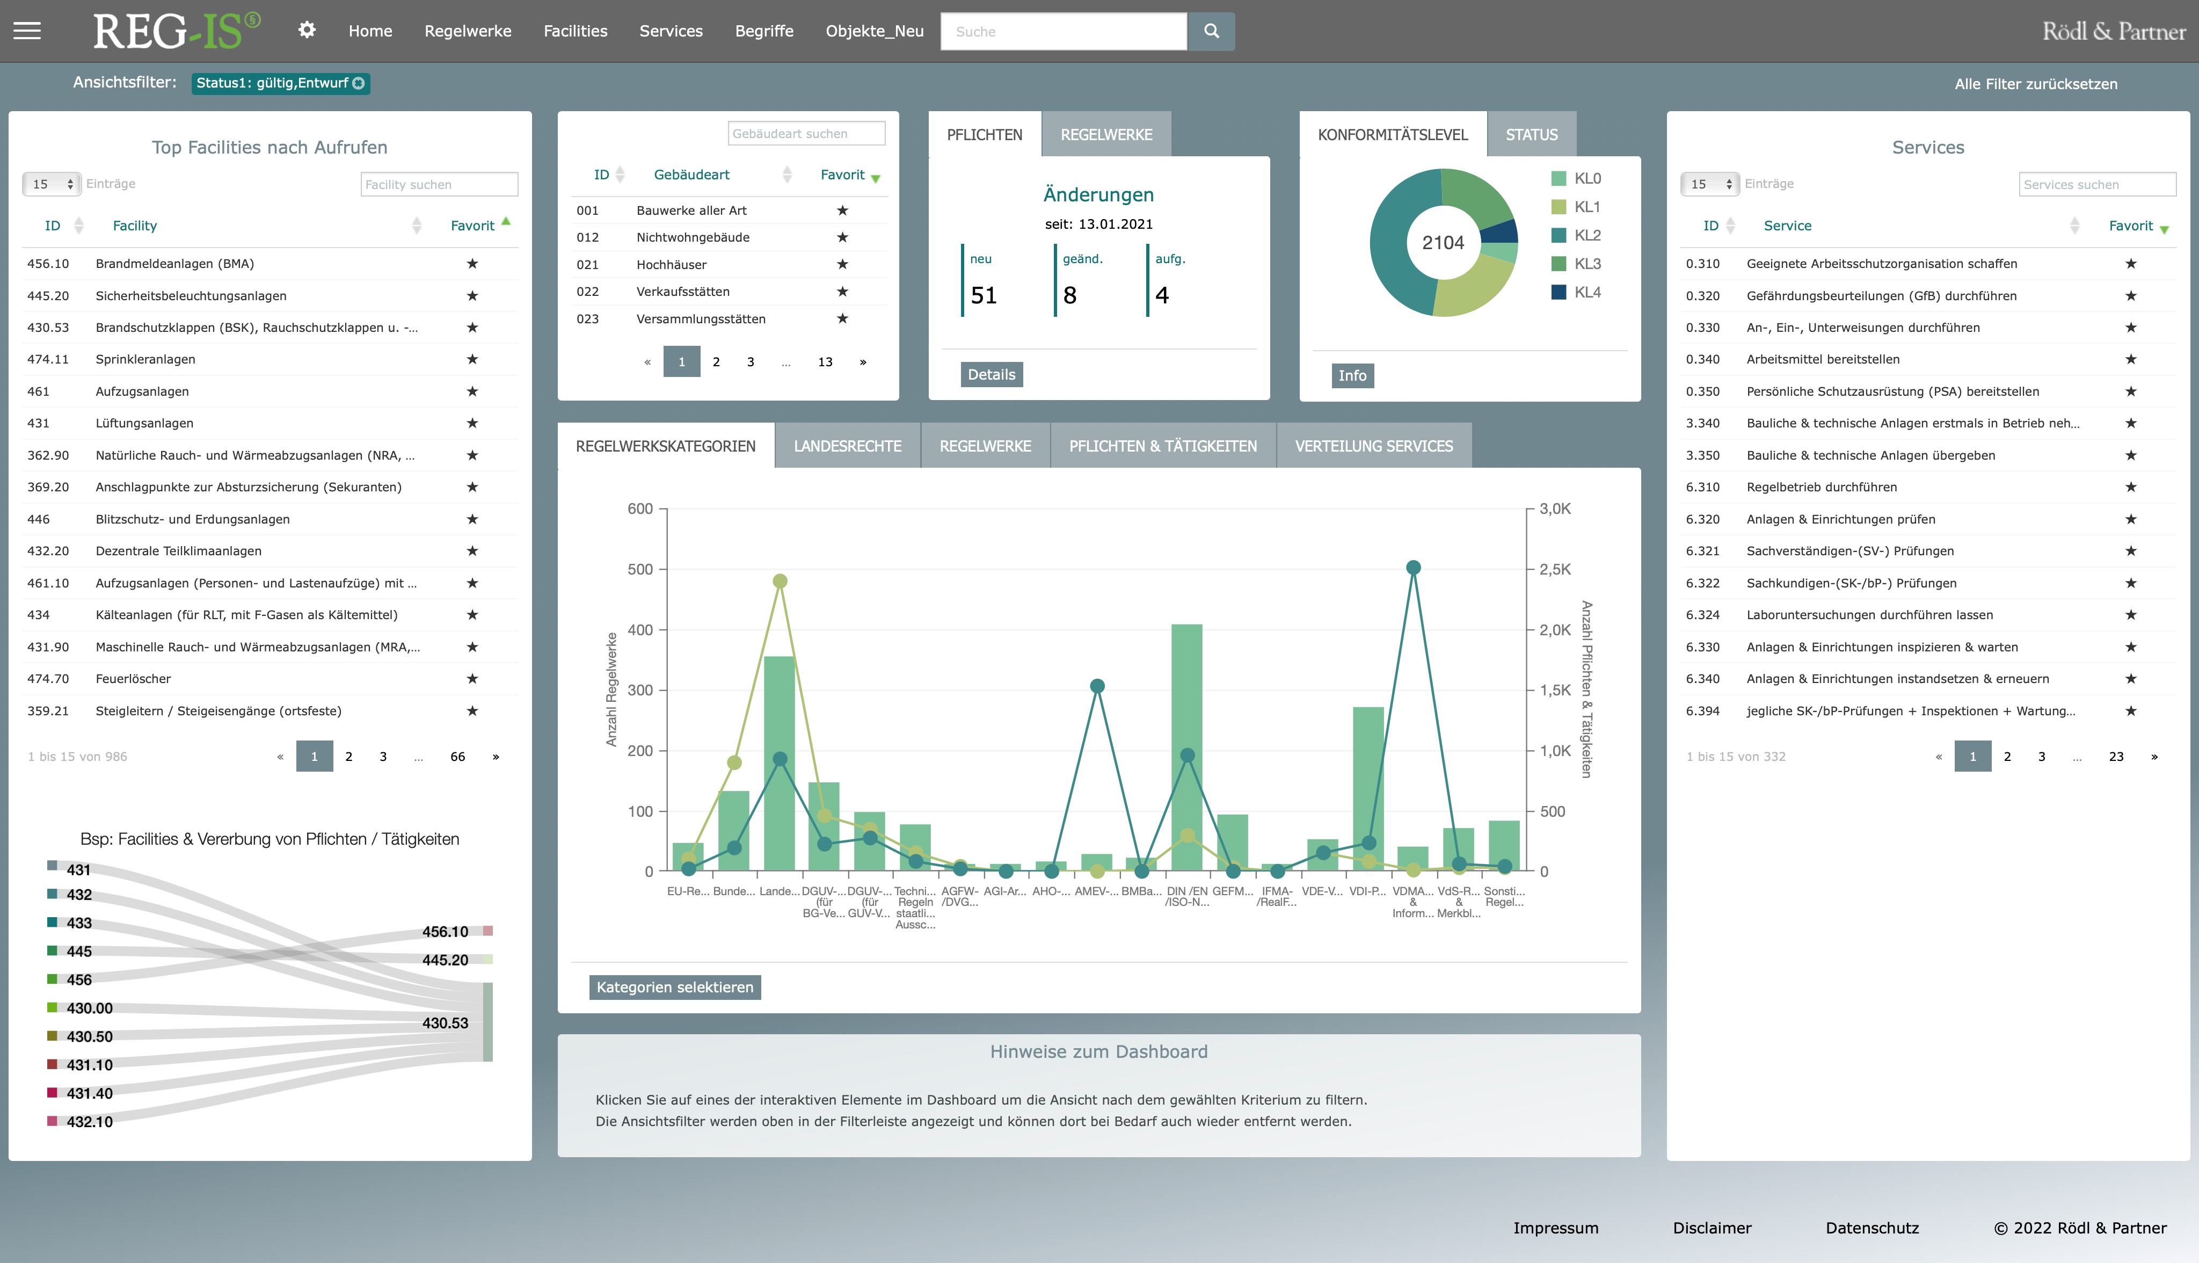Image resolution: width=2199 pixels, height=1263 pixels.
Task: Toggle favorite star for Aufzugsanlagen 461
Action: point(472,391)
